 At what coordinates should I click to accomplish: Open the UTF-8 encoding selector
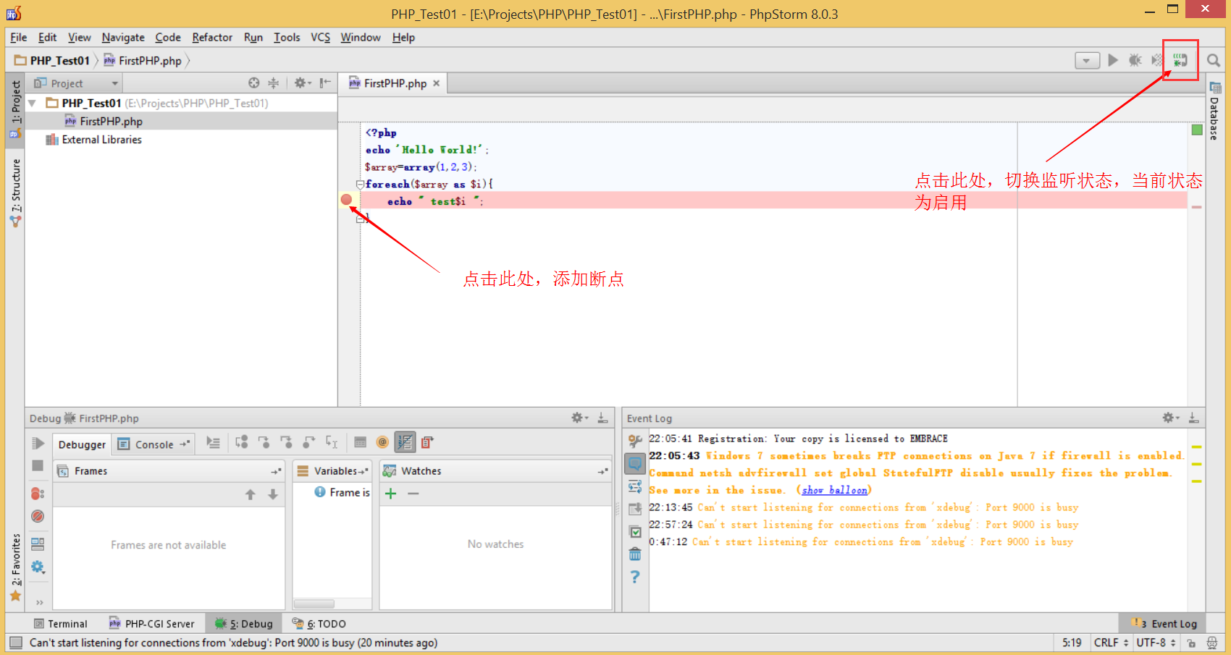1156,643
